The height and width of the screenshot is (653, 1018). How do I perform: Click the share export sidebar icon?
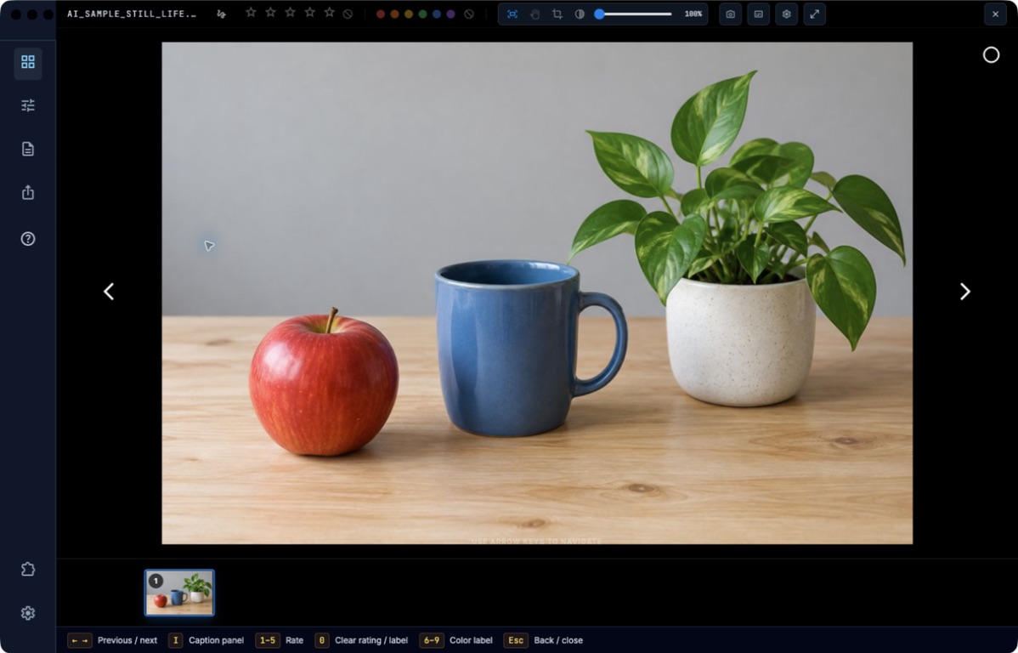pyautogui.click(x=28, y=192)
